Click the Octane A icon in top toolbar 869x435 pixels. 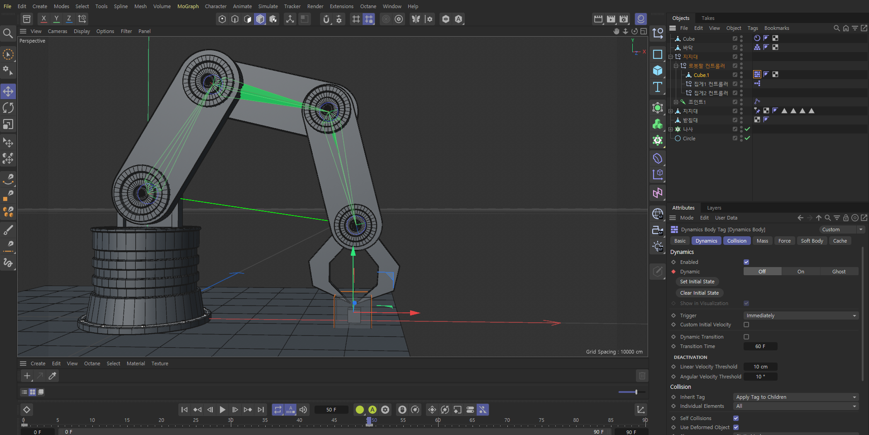458,19
